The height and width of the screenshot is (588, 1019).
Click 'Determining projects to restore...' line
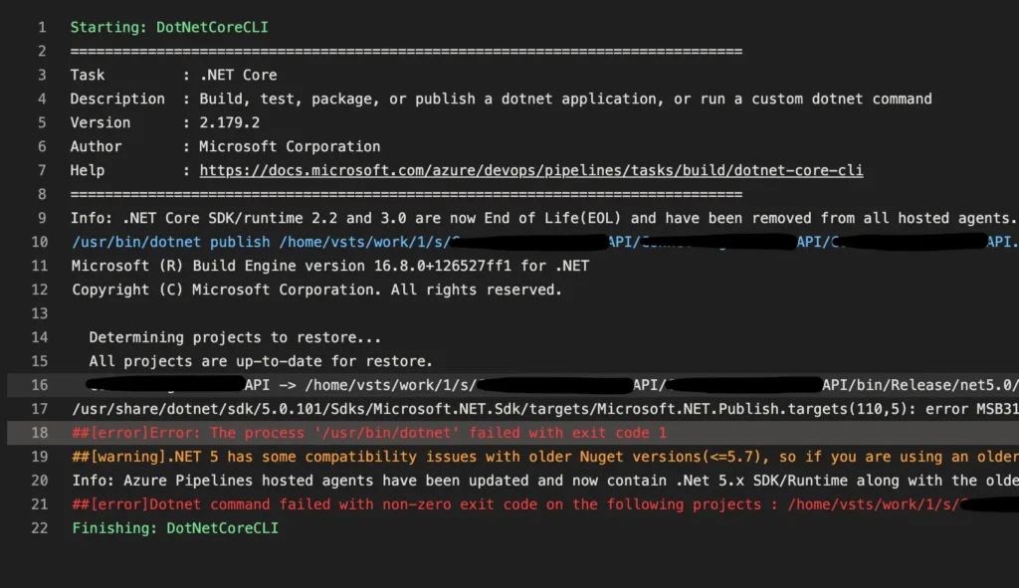235,337
